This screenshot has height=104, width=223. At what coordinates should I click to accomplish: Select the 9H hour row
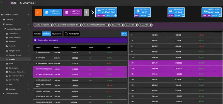176,52
